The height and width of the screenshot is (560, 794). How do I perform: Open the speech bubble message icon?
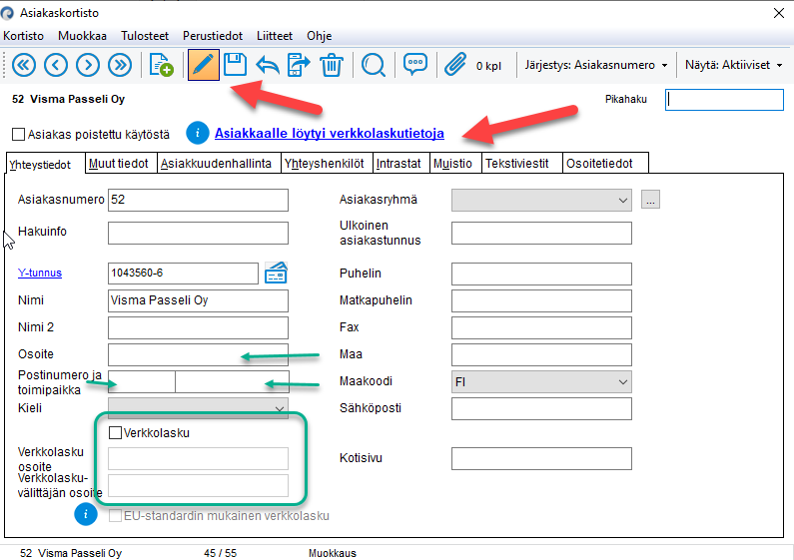415,64
